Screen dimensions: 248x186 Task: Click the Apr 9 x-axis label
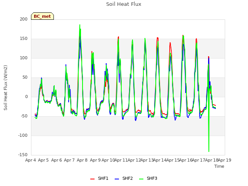pyautogui.click(x=95, y=160)
